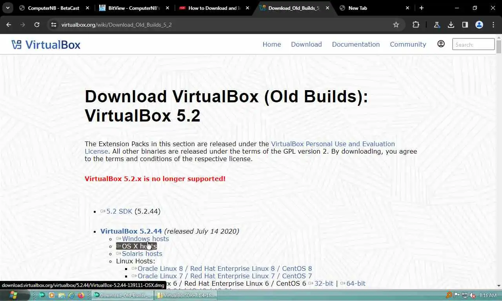The image size is (502, 301).
Task: Toggle the browser side panel
Action: point(465,25)
